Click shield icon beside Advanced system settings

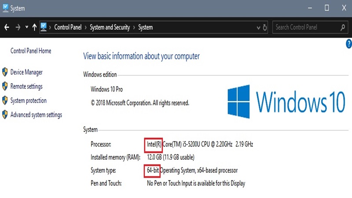[x=5, y=114]
